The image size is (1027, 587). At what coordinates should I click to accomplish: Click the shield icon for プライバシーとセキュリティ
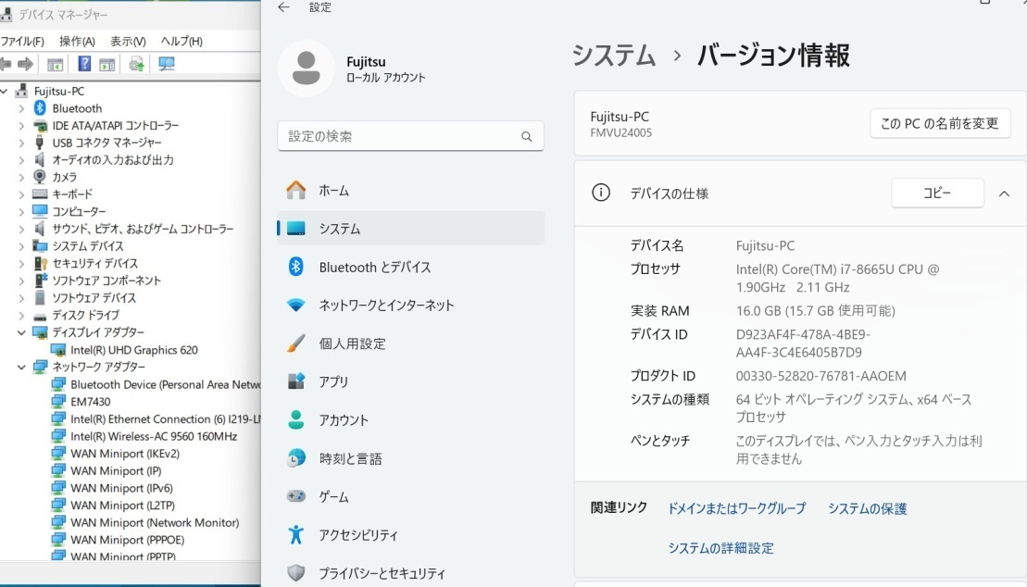point(296,573)
